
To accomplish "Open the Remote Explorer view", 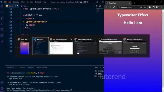I will coord(2,30).
